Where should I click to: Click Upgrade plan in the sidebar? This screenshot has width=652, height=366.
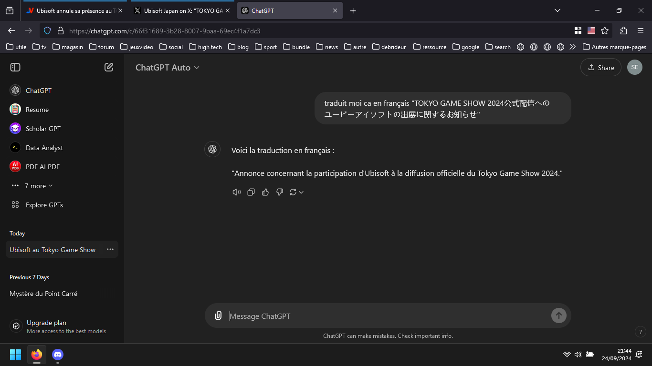[x=46, y=323]
